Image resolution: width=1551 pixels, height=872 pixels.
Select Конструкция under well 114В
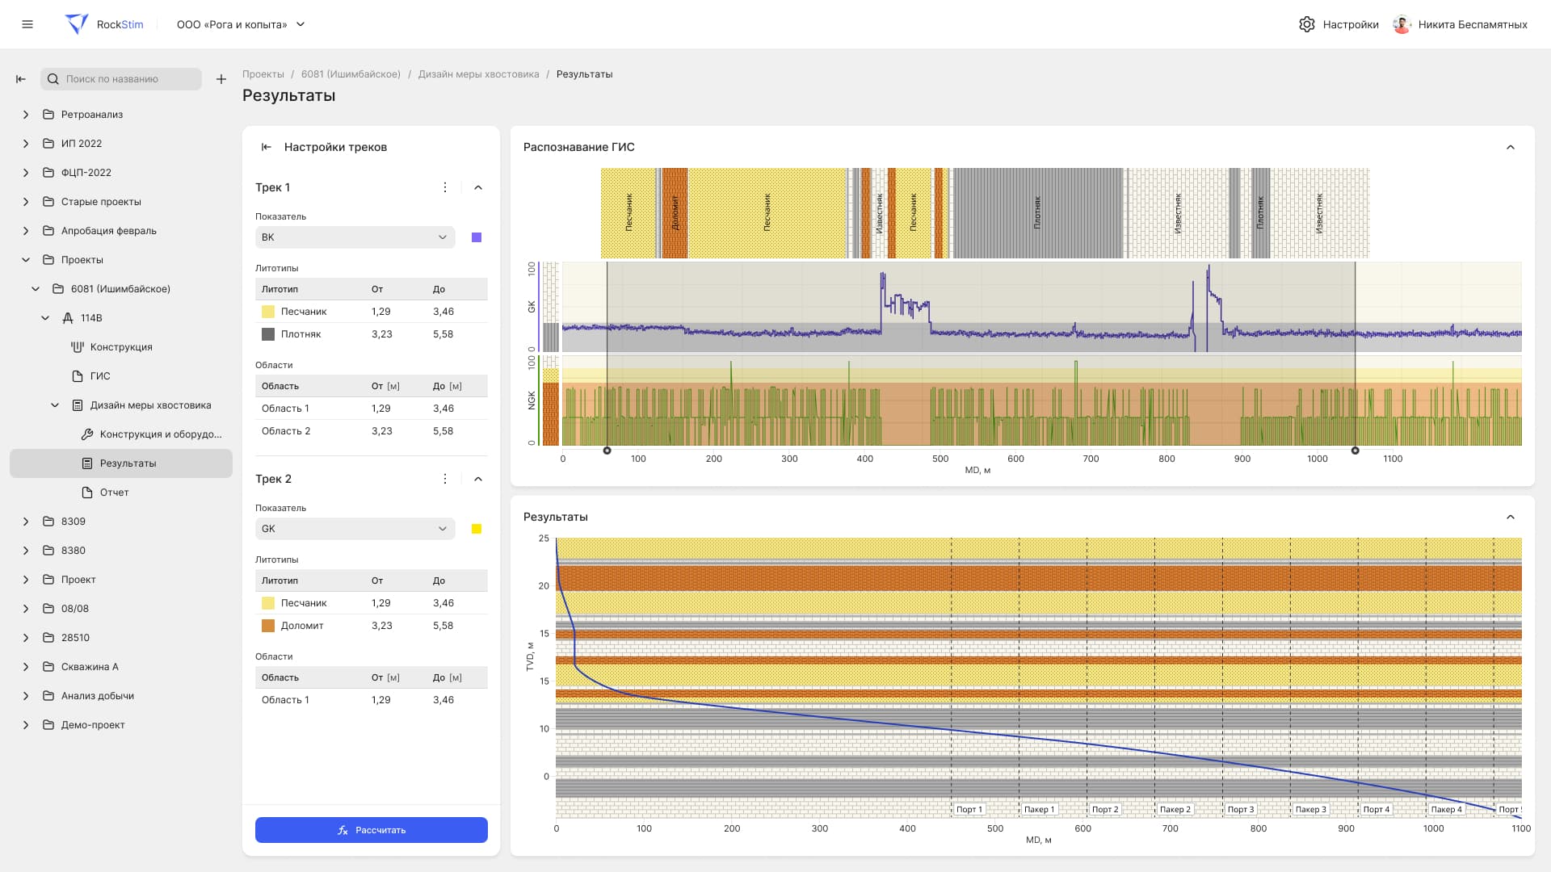pos(121,347)
